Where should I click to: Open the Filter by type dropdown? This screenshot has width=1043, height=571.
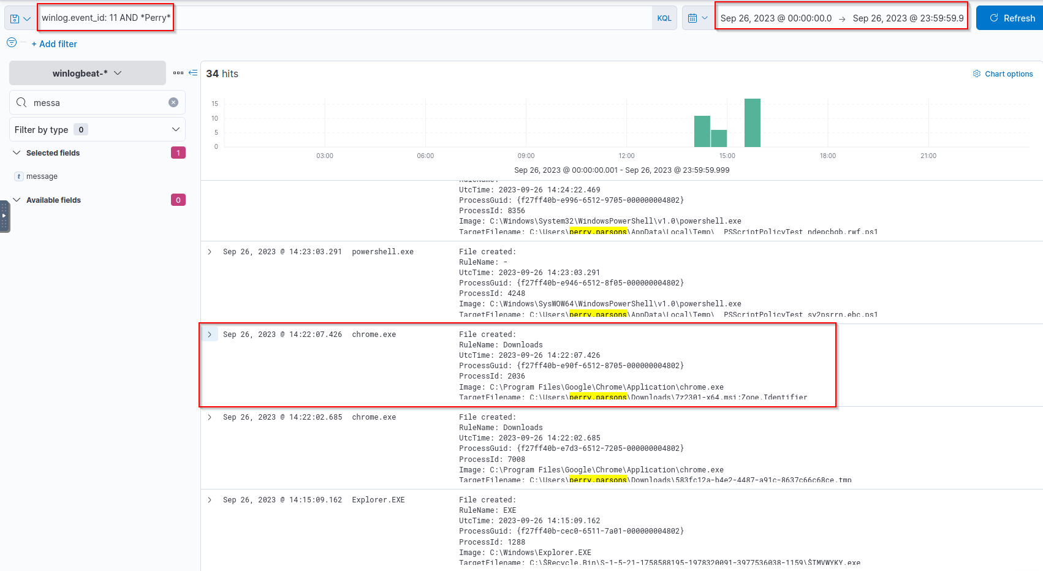[x=97, y=129]
